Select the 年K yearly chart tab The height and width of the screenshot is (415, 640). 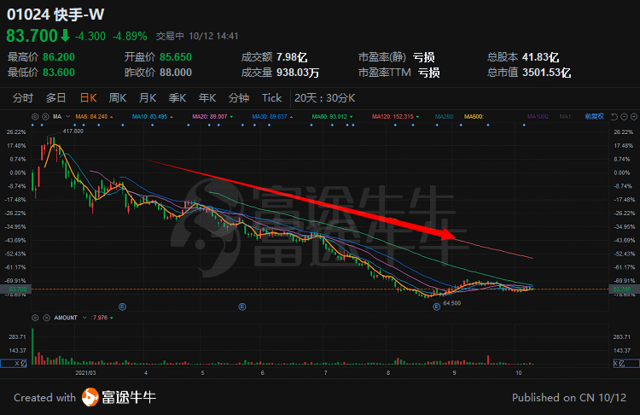tap(207, 98)
